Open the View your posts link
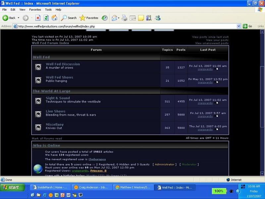Screen dimensions: 265x199 [x=217, y=40]
